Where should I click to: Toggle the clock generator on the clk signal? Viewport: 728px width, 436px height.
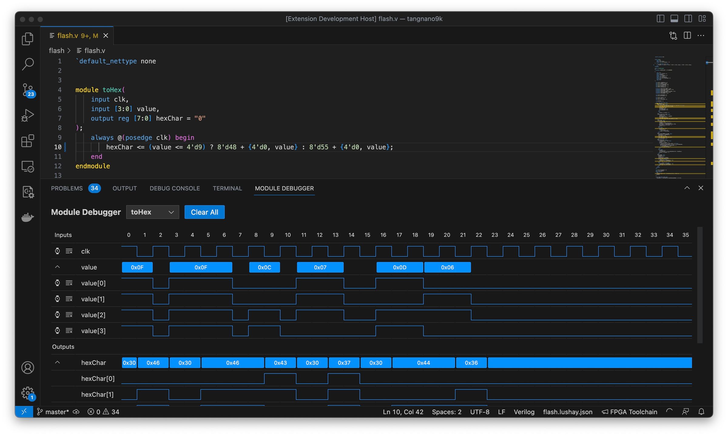pos(57,251)
